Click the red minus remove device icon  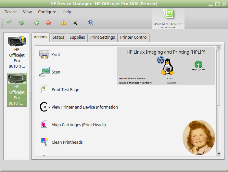tap(48, 23)
